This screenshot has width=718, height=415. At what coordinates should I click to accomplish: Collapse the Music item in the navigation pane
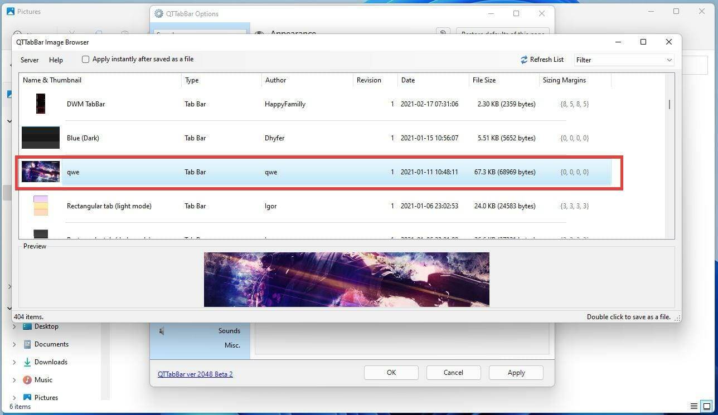tap(14, 379)
